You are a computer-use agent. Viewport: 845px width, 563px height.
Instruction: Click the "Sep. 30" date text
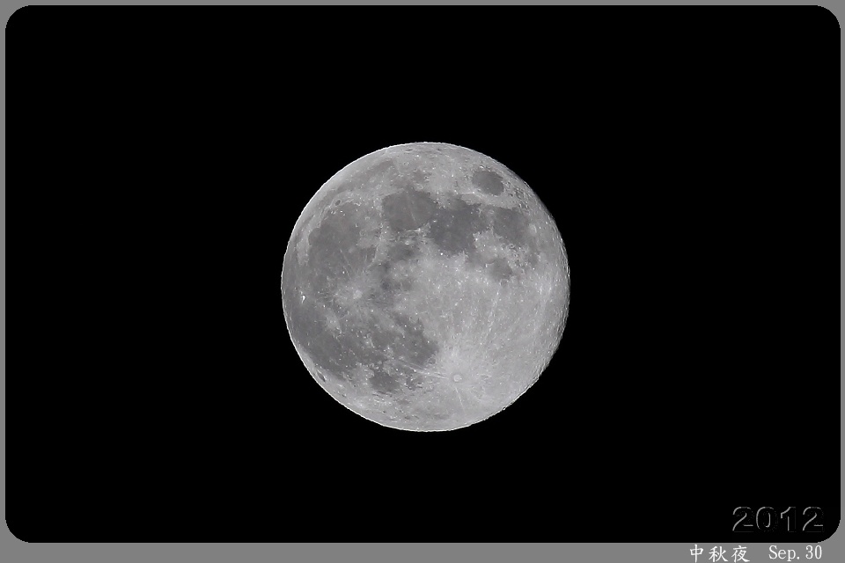(x=796, y=552)
